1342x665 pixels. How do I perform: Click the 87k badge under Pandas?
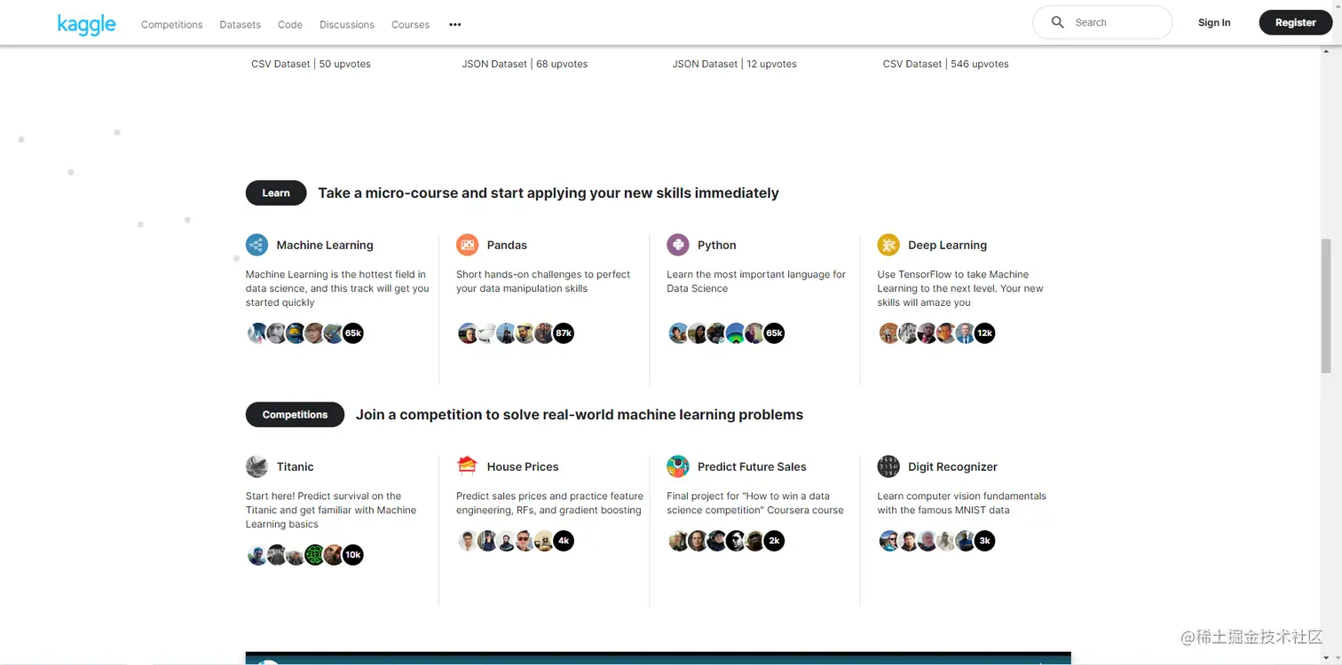pyautogui.click(x=564, y=333)
